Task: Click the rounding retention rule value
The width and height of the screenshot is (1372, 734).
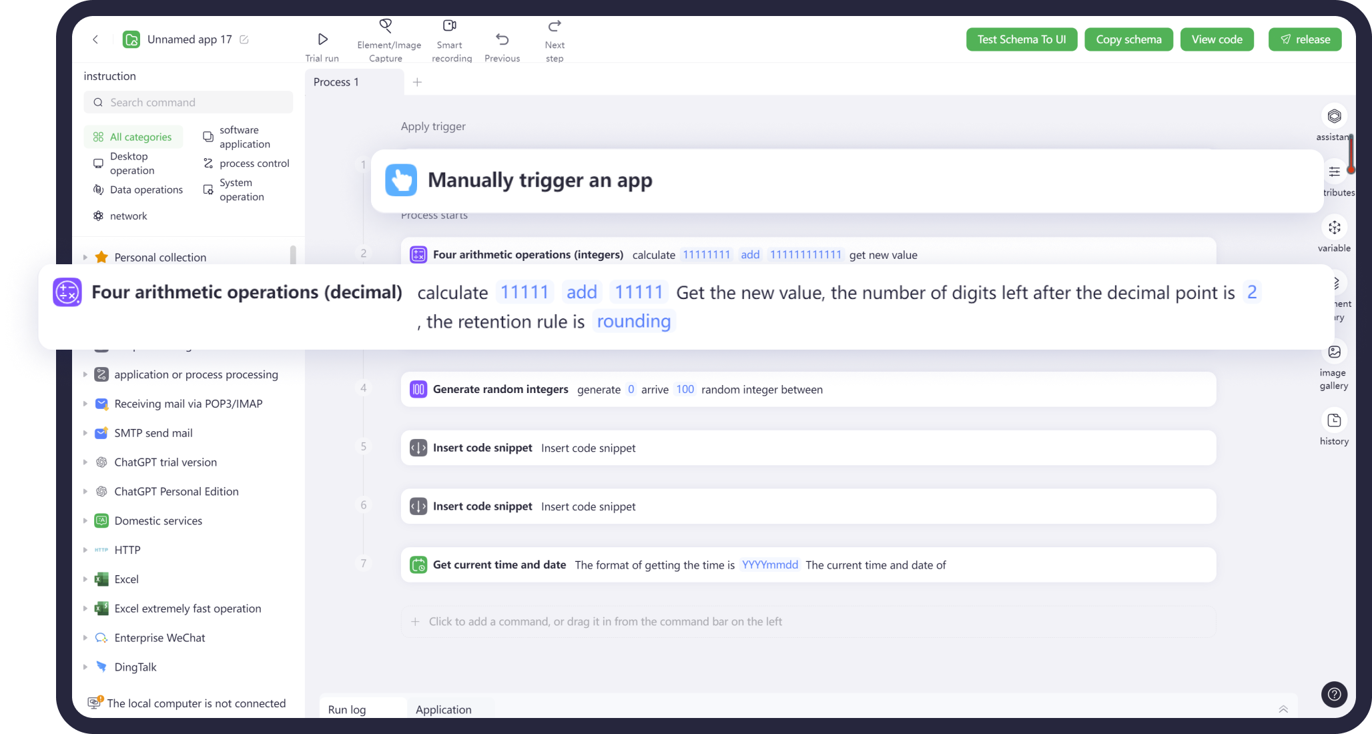Action: [x=633, y=322]
